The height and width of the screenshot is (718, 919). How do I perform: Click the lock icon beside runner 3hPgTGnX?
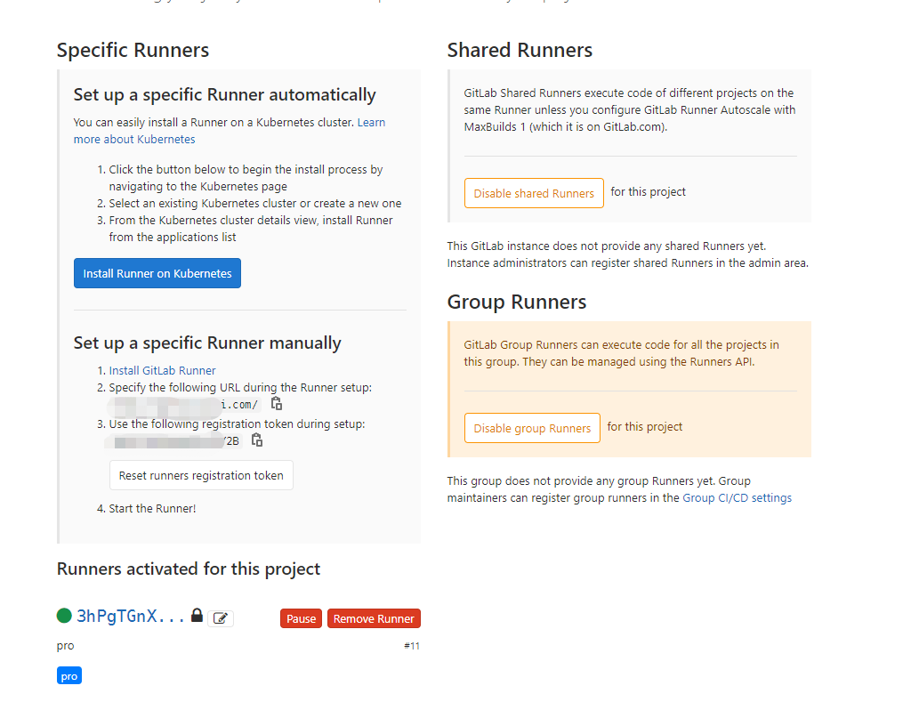197,616
